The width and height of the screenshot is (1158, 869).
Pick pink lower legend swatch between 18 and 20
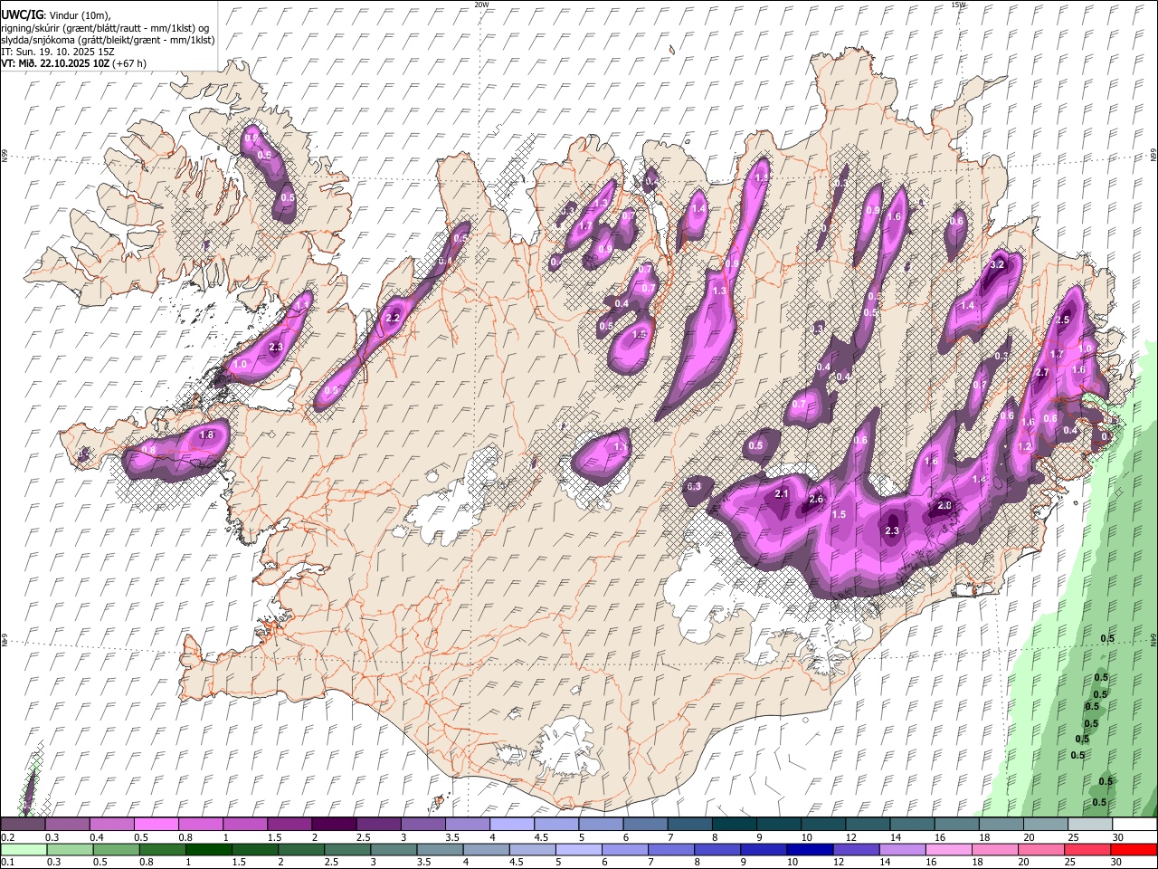pos(995,849)
